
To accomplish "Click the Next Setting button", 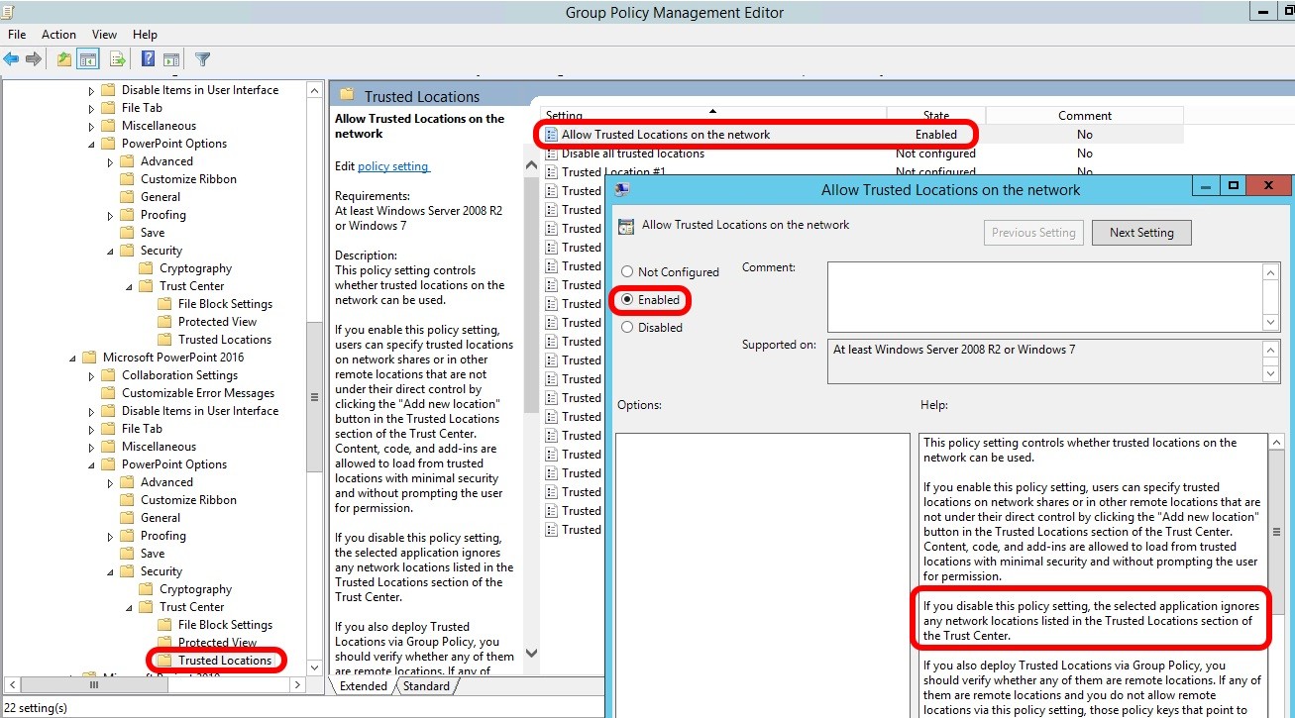I will (x=1140, y=233).
